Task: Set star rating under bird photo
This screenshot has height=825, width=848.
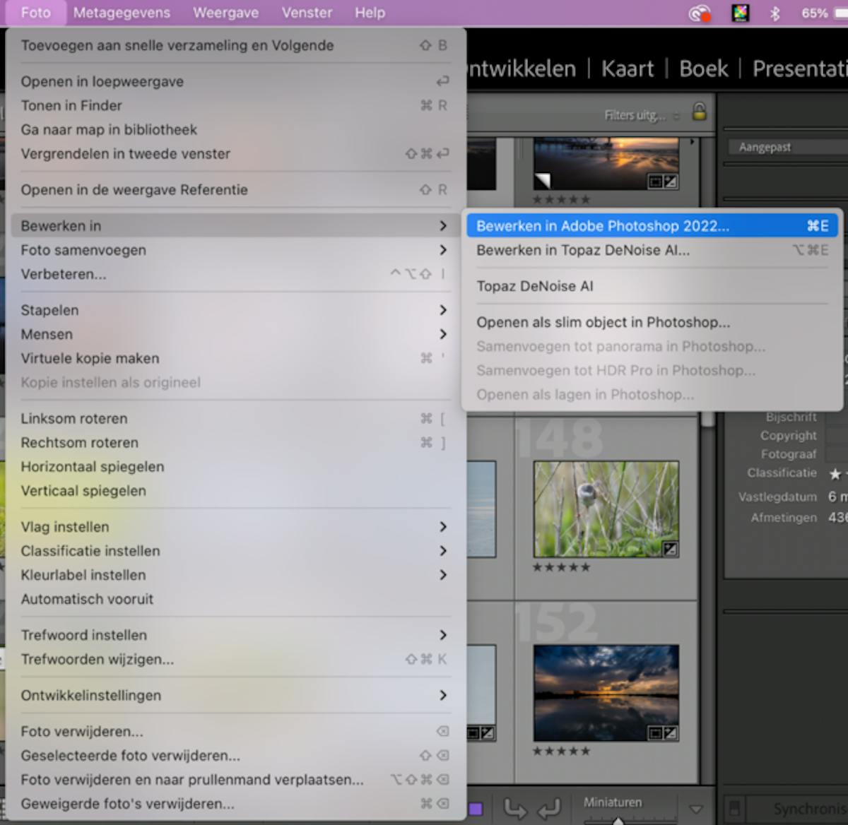Action: coord(561,567)
